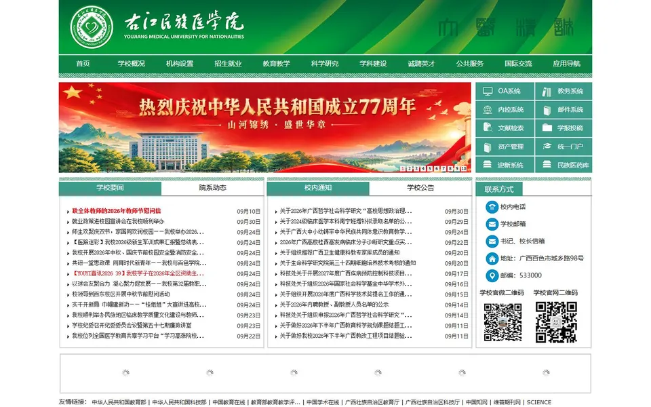Select the 联系方式 tab header
The height and width of the screenshot is (407, 651).
click(x=499, y=189)
